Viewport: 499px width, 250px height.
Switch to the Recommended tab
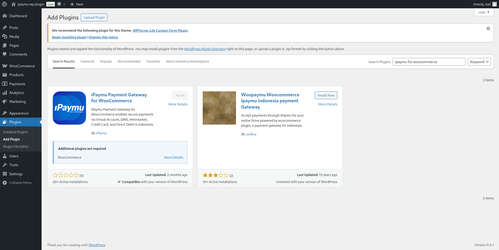(x=129, y=62)
